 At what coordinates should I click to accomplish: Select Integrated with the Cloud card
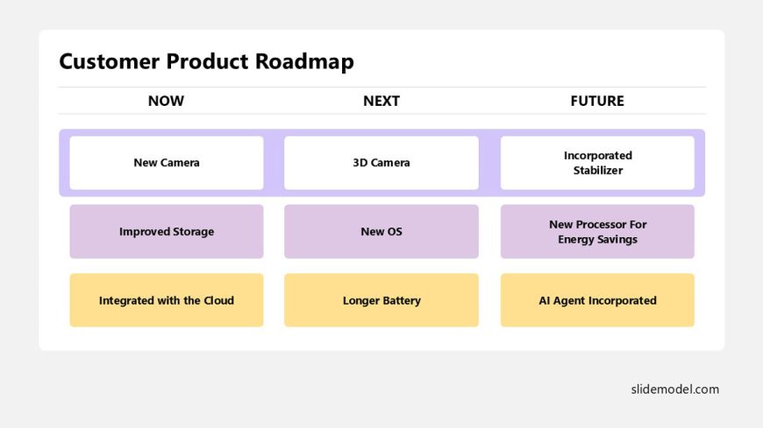(167, 300)
